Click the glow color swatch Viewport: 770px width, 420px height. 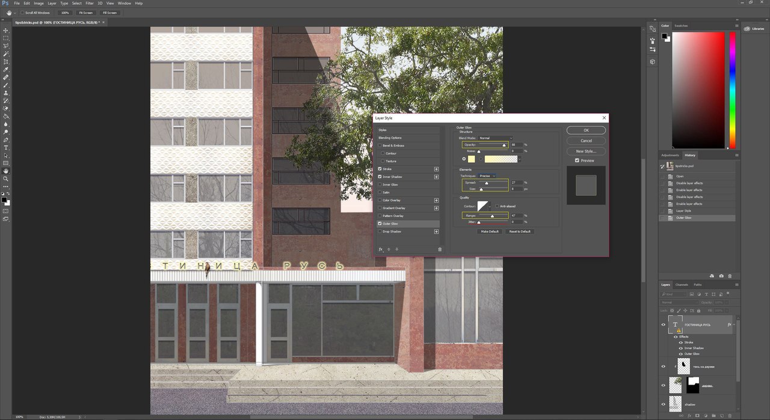472,159
